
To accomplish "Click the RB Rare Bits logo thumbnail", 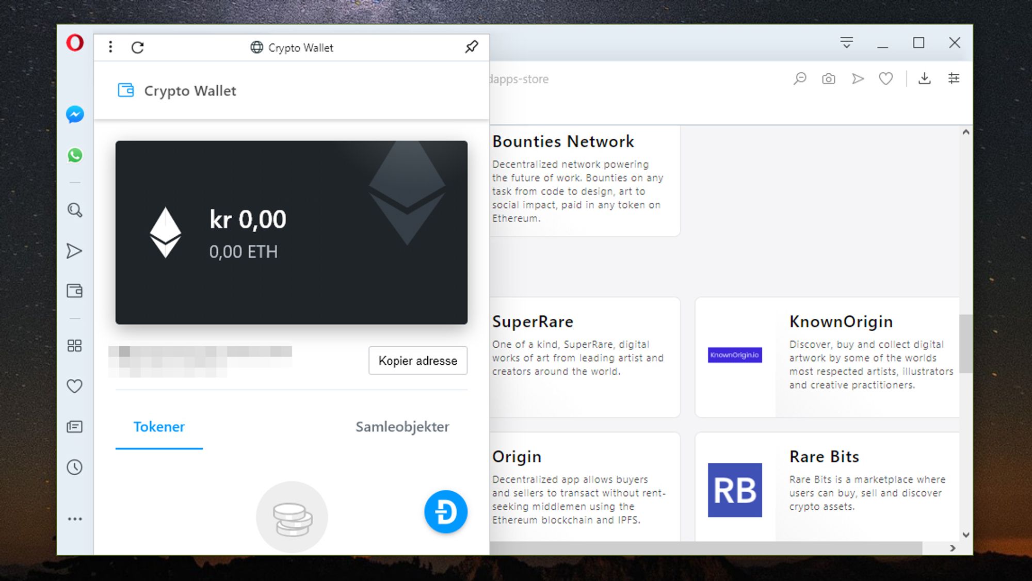I will click(x=735, y=490).
